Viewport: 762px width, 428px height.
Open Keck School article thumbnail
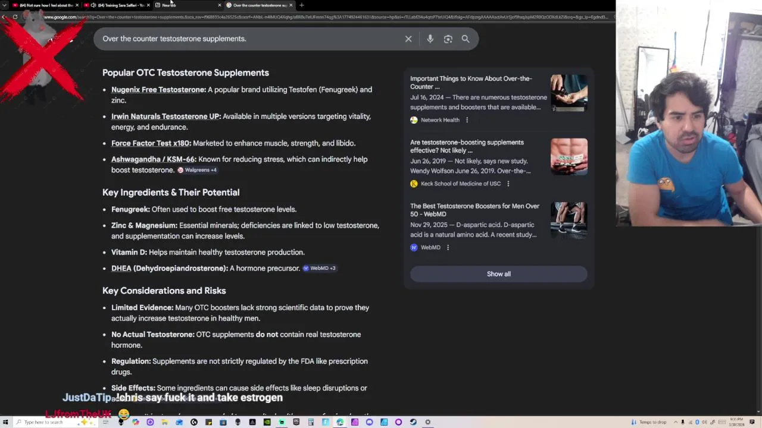(x=569, y=156)
